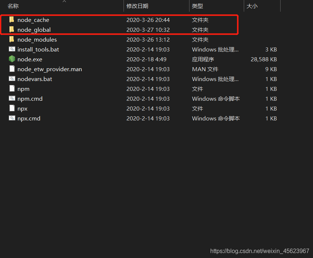Screen dimensions: 313x258
Task: Click the 9 KB size value
Action: [271, 69]
